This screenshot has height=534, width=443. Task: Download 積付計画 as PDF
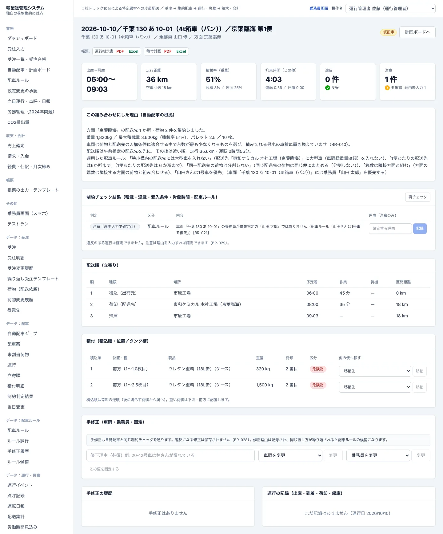click(168, 51)
